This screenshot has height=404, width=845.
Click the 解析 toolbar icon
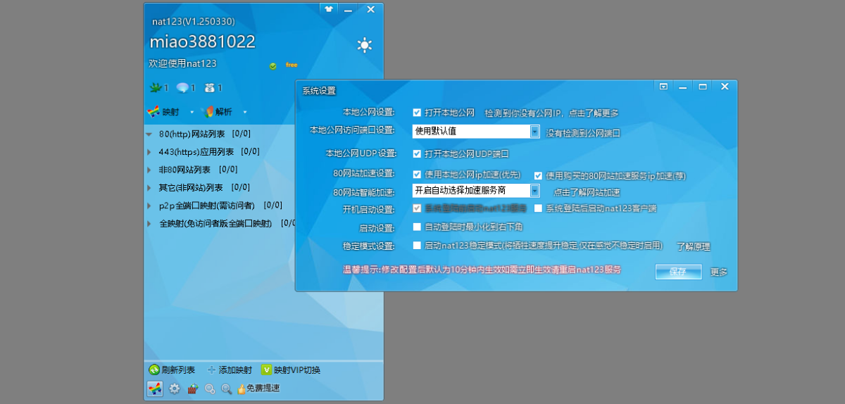click(x=208, y=112)
